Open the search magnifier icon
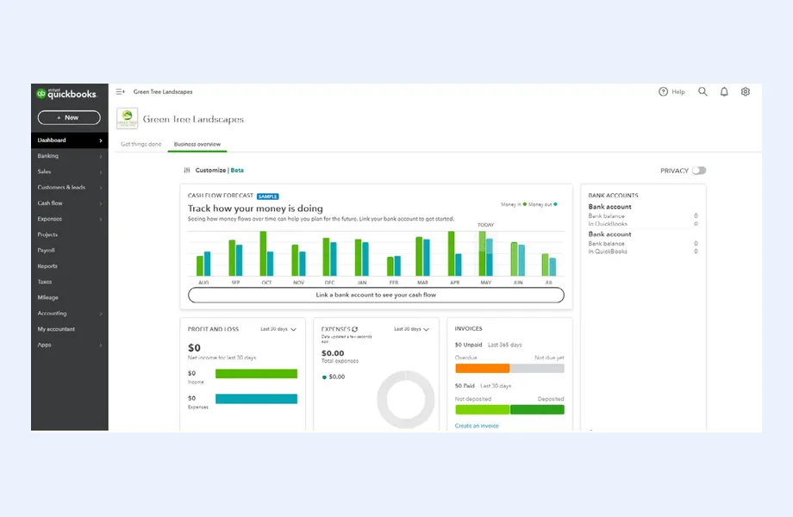This screenshot has width=793, height=517. 702,91
